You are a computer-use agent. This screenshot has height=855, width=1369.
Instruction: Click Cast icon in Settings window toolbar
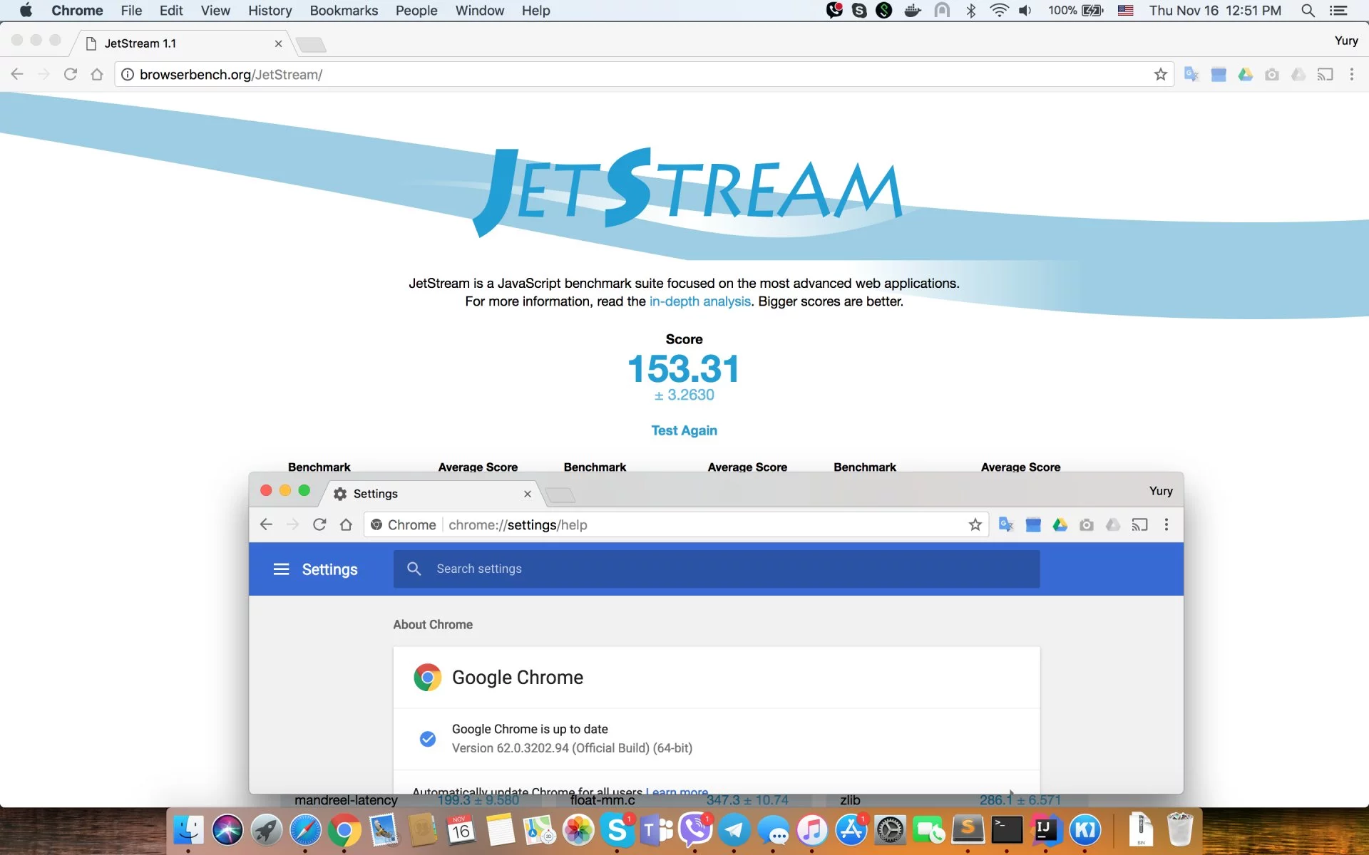pyautogui.click(x=1139, y=524)
